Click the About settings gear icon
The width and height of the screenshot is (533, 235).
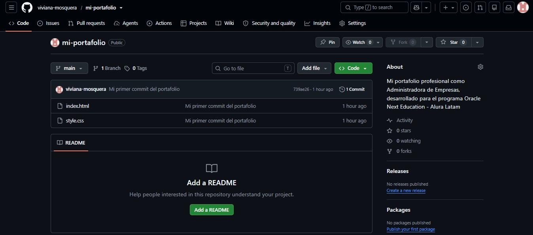pyautogui.click(x=480, y=67)
